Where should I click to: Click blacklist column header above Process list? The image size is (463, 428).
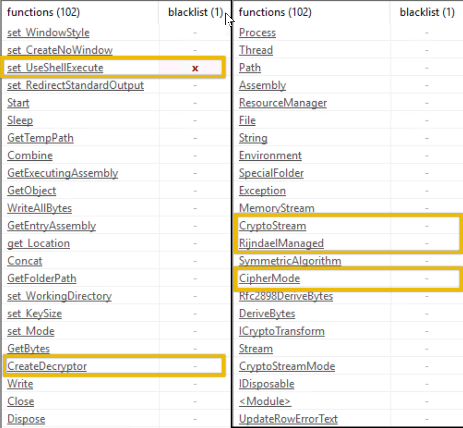427,12
